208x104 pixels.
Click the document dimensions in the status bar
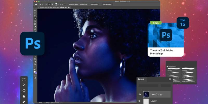pyautogui.click(x=52, y=103)
